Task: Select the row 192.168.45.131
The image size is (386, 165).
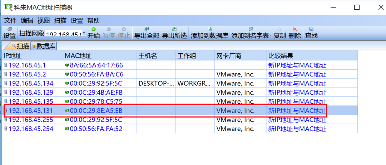Action: (x=180, y=111)
